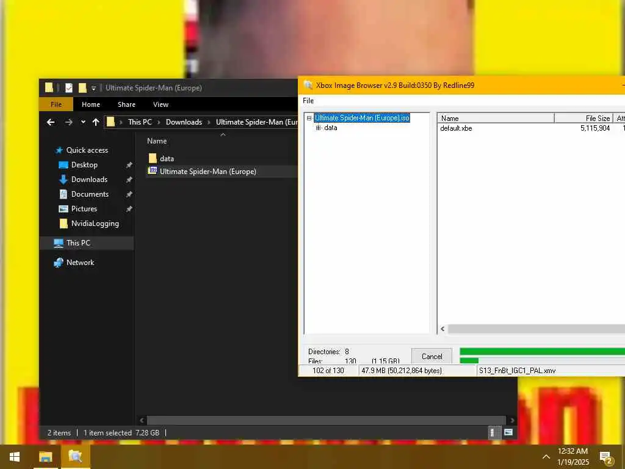Screen dimensions: 625x469
Task: Click the upper green extraction progress bar
Action: (542, 351)
